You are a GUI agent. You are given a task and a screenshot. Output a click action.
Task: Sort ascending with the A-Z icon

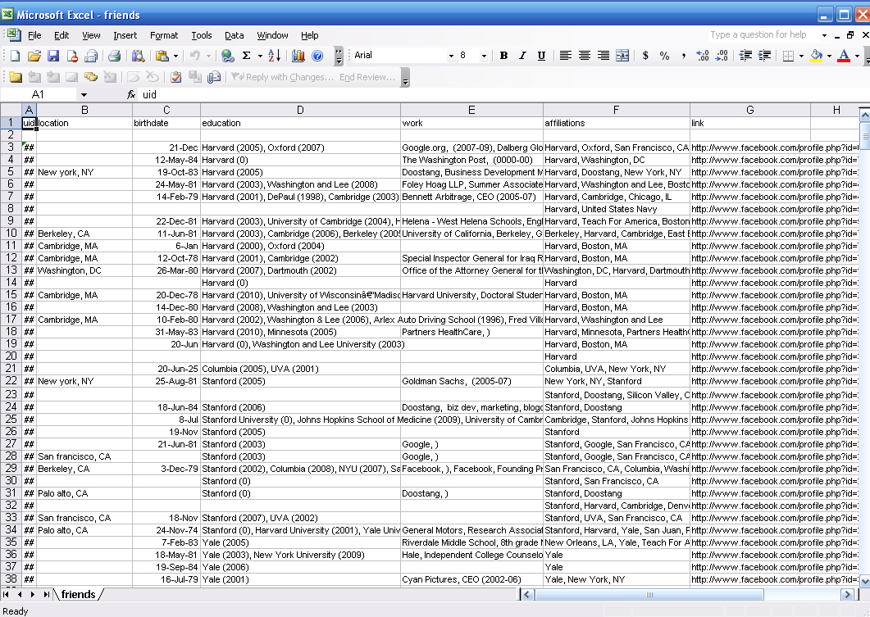[274, 56]
